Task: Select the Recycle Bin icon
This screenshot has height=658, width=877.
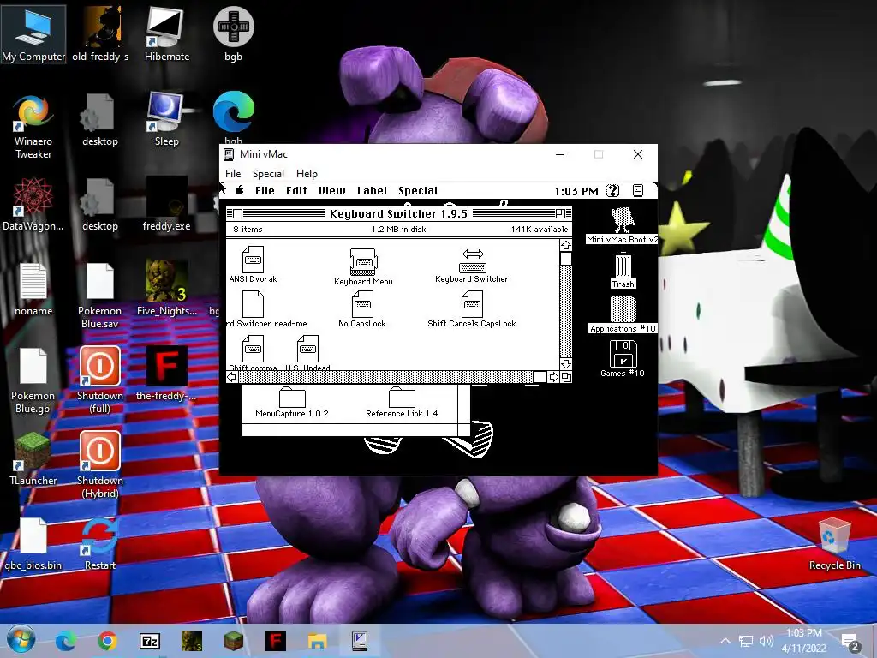Action: click(835, 544)
